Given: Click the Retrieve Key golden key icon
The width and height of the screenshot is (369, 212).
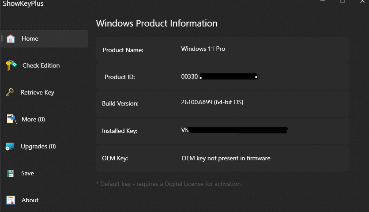Looking at the screenshot, I should pyautogui.click(x=10, y=92).
